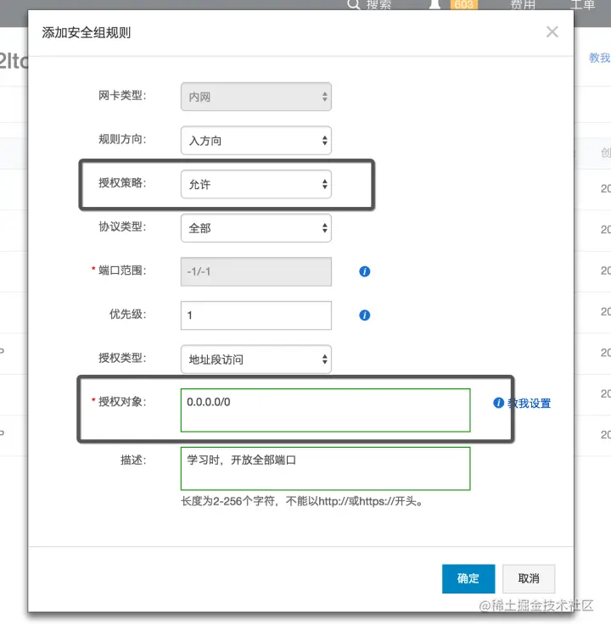Click the 授权对象 text area with 0.0.0.0/0
This screenshot has width=611, height=630.
pyautogui.click(x=325, y=410)
